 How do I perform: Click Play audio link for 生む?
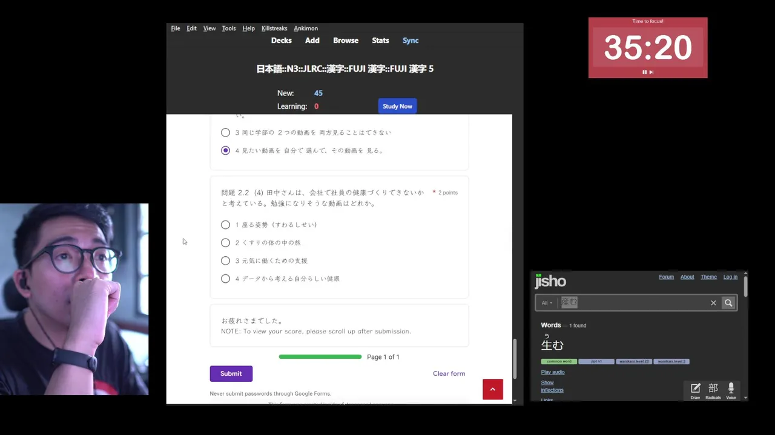[553, 372]
